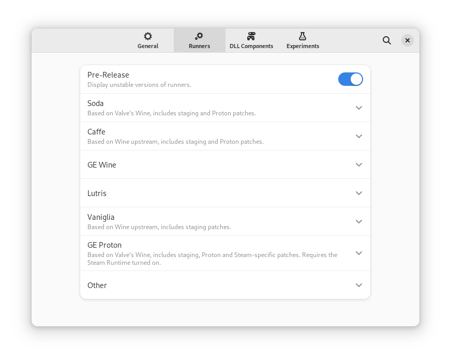The height and width of the screenshot is (361, 451).
Task: Expand the Lutris runner list
Action: coord(359,193)
